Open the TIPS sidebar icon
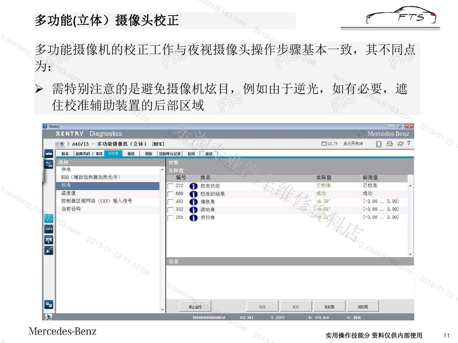458x343 pixels. coord(49,229)
